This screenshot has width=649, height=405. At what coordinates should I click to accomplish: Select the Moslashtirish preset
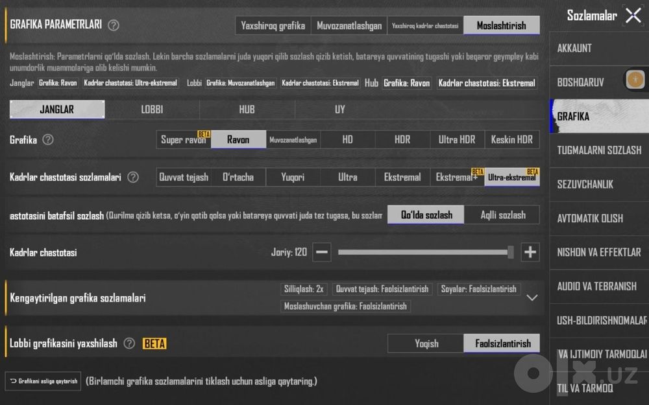[x=501, y=26]
